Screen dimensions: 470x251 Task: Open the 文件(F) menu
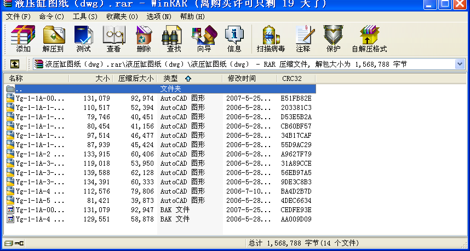18,16
